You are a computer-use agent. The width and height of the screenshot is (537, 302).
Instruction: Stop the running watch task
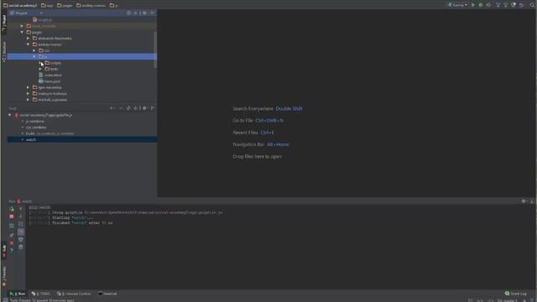tap(11, 216)
